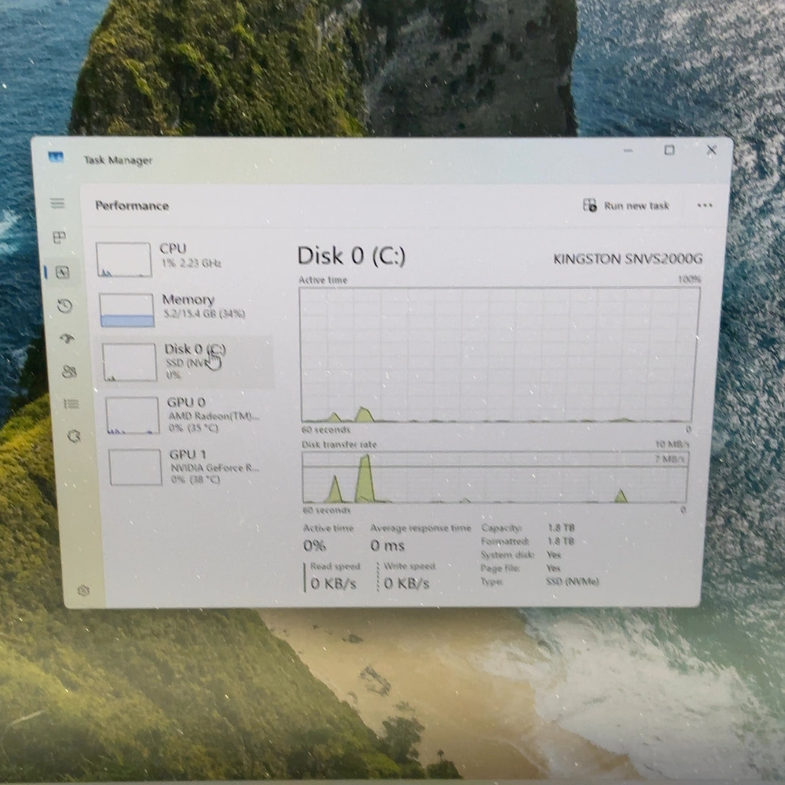This screenshot has height=785, width=785.
Task: Maximize the Task Manager window
Action: (669, 150)
